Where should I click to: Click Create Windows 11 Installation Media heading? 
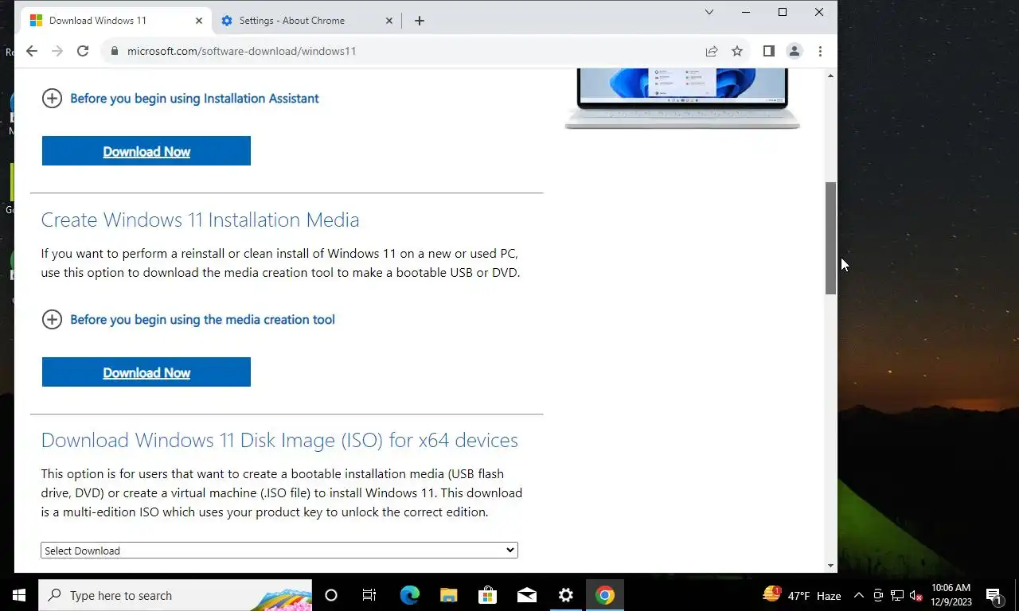point(200,220)
